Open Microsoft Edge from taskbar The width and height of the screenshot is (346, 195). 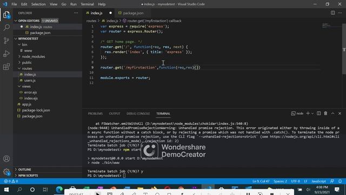[59, 190]
